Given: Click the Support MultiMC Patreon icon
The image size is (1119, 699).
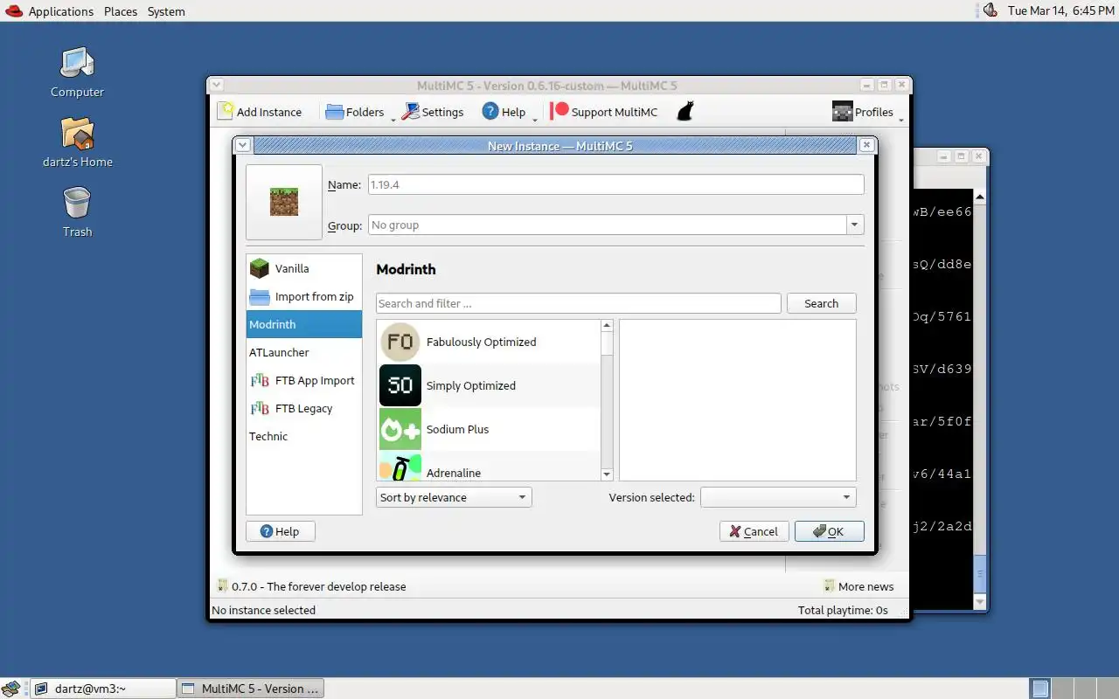Looking at the screenshot, I should [559, 111].
